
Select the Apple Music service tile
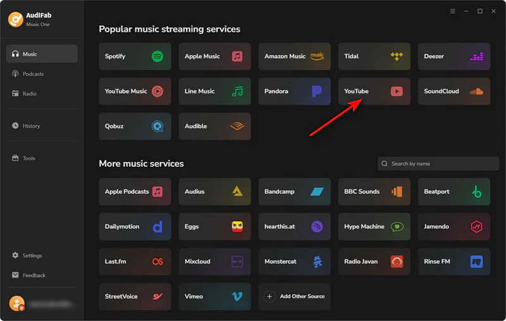click(x=214, y=56)
